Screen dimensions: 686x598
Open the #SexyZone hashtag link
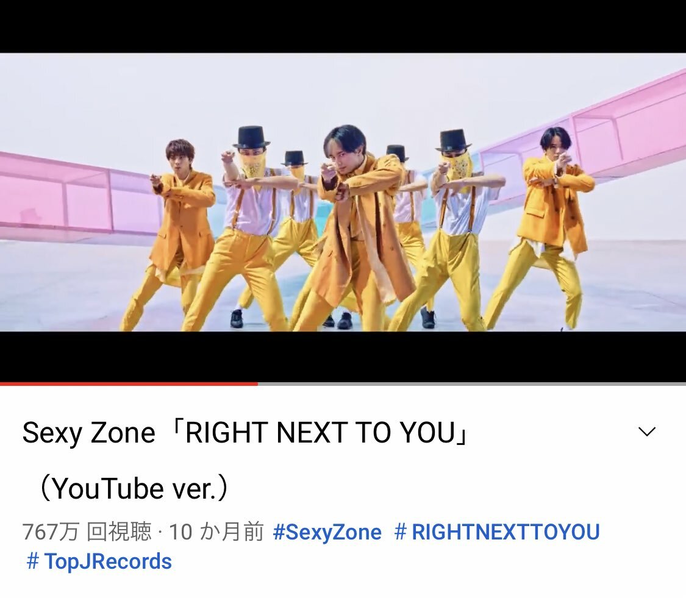tap(327, 532)
